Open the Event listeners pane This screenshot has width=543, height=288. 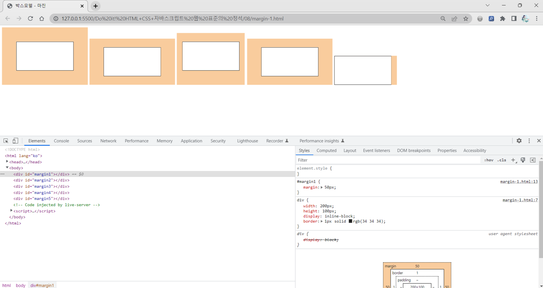[x=376, y=151]
